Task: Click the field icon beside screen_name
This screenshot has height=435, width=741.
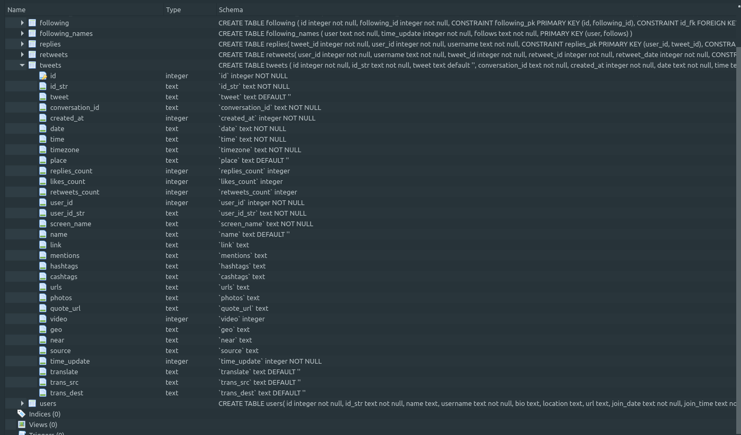Action: 43,224
